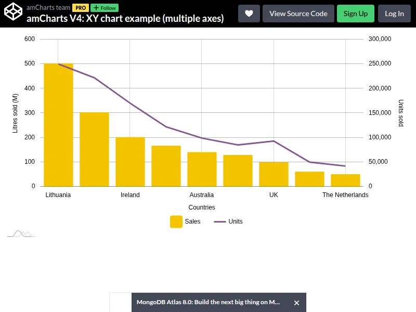
Task: Click the plus icon on the Follow button
Action: (x=95, y=8)
